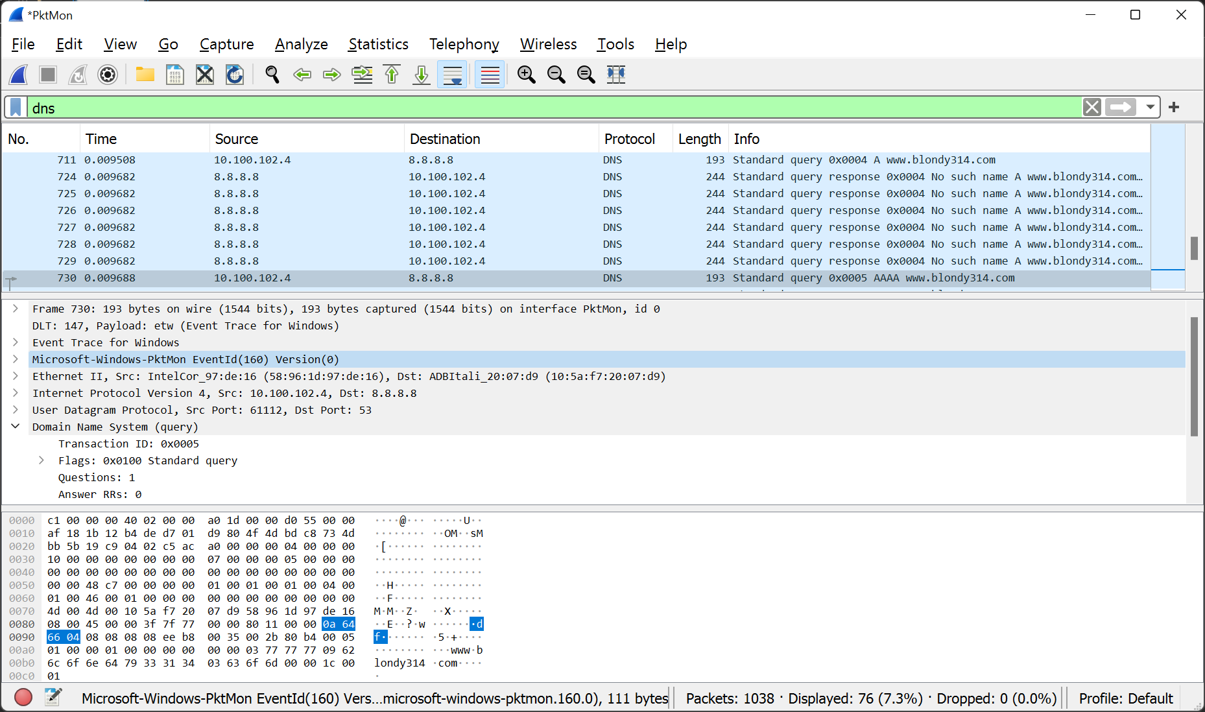Open the Edit menu
Screen dimensions: 1205x712
pos(69,44)
